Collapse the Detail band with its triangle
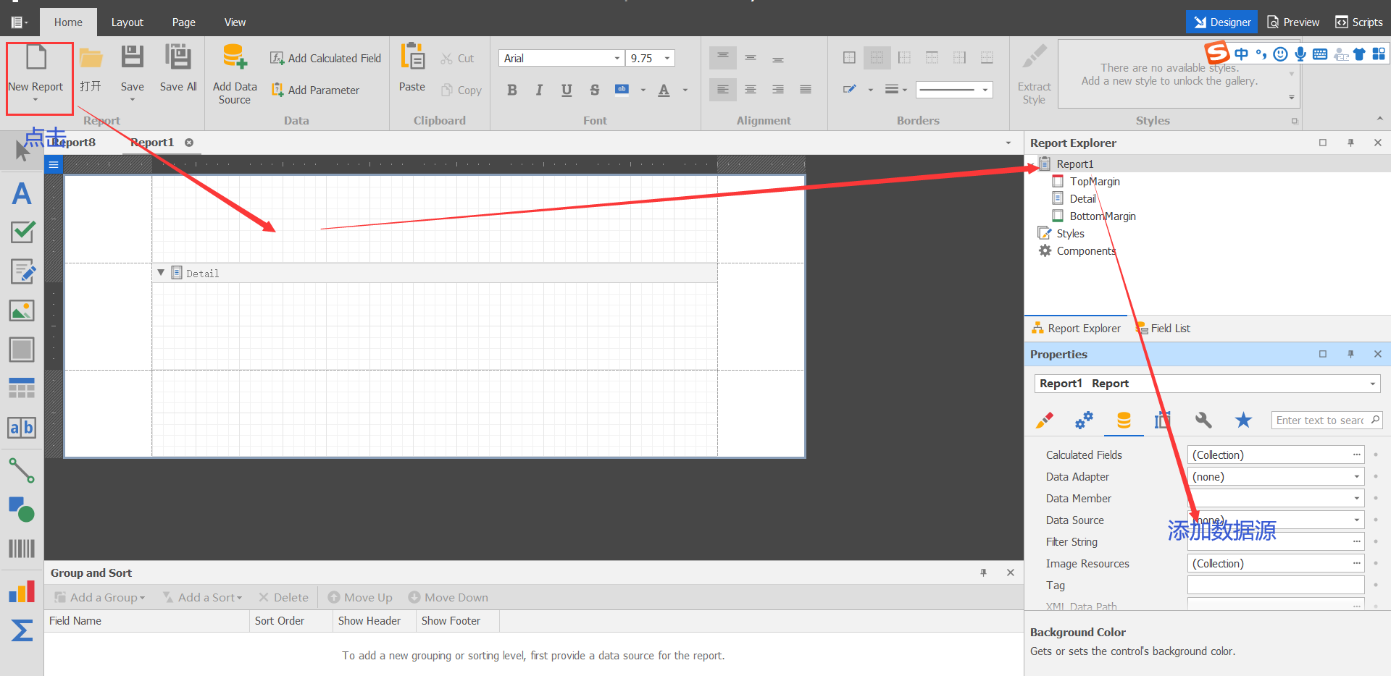 point(161,273)
